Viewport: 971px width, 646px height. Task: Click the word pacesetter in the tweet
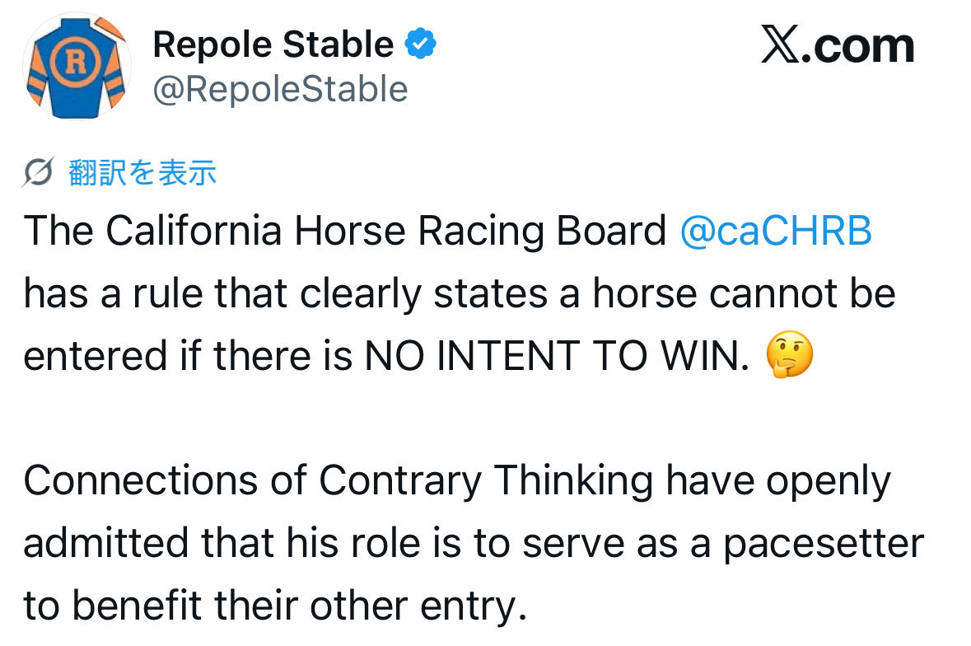(x=824, y=544)
